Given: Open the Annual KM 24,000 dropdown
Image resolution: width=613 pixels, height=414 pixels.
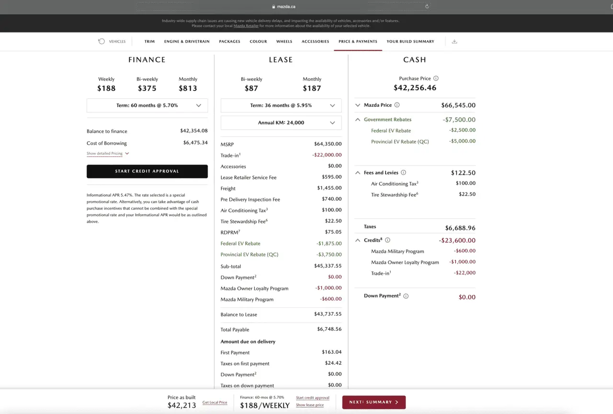Looking at the screenshot, I should coord(281,123).
